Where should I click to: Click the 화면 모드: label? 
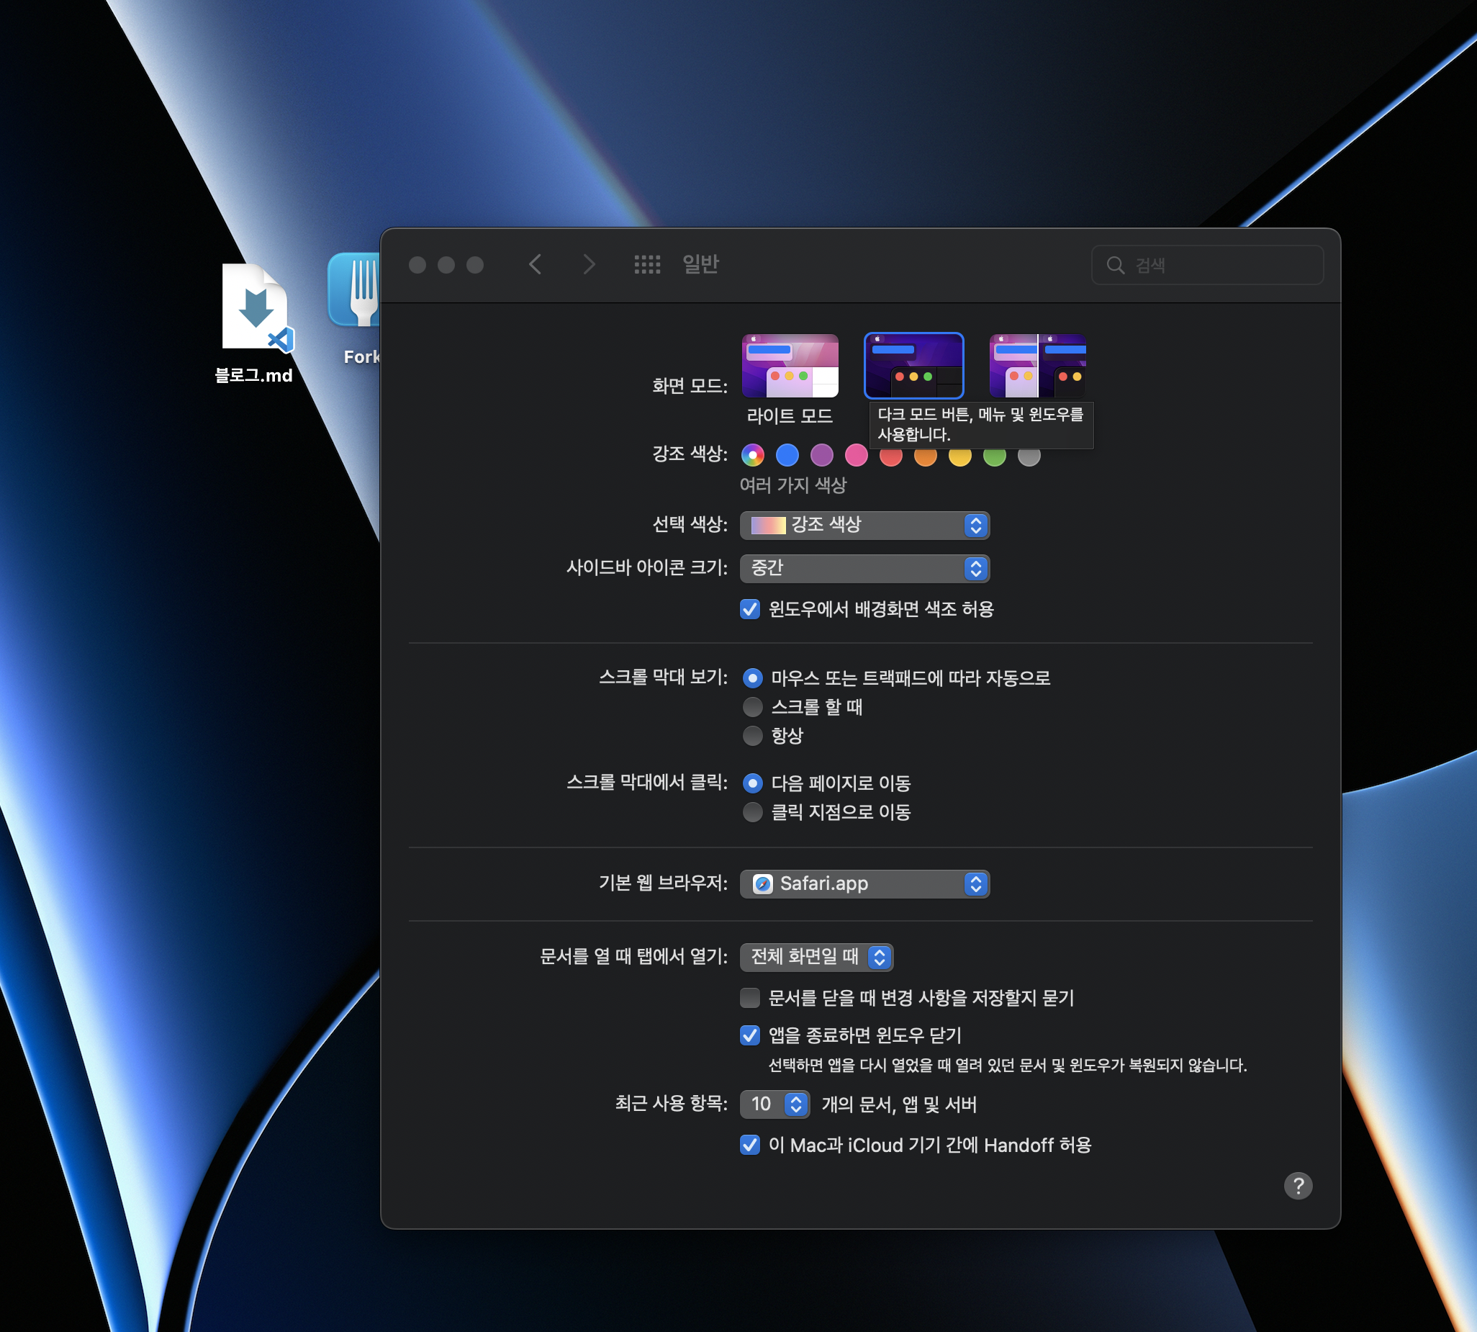coord(690,386)
